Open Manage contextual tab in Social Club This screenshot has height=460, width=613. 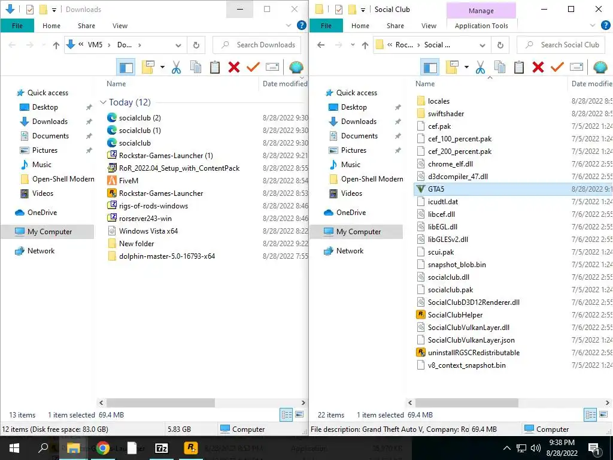[481, 11]
